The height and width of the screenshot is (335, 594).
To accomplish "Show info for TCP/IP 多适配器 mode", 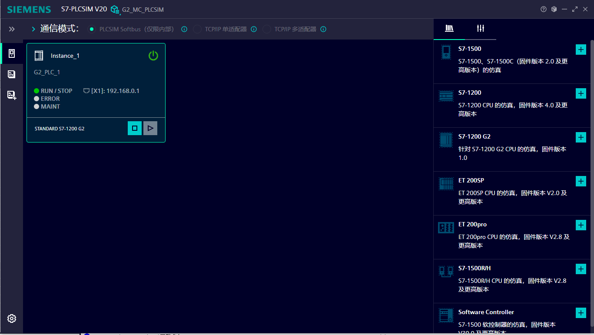I will 323,29.
